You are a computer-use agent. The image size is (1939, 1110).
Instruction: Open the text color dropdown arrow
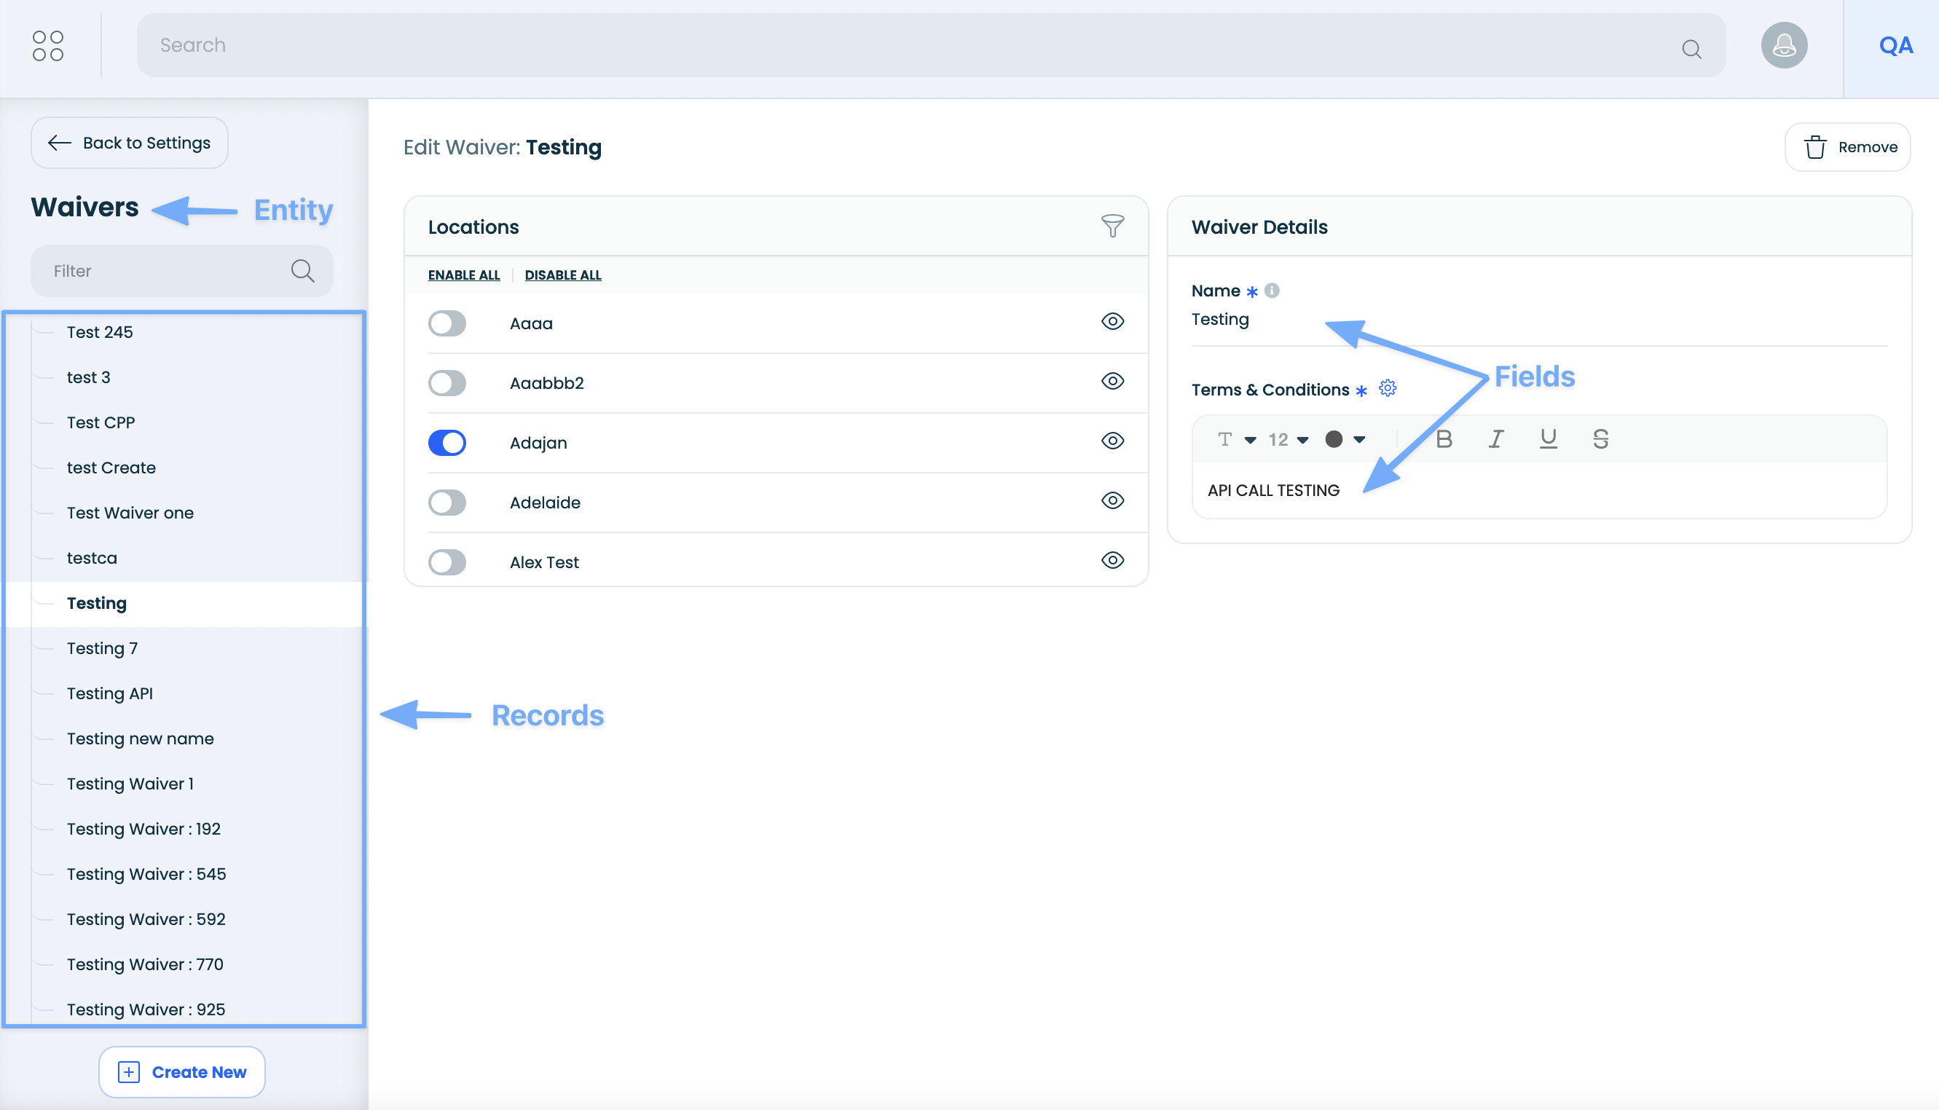tap(1359, 439)
